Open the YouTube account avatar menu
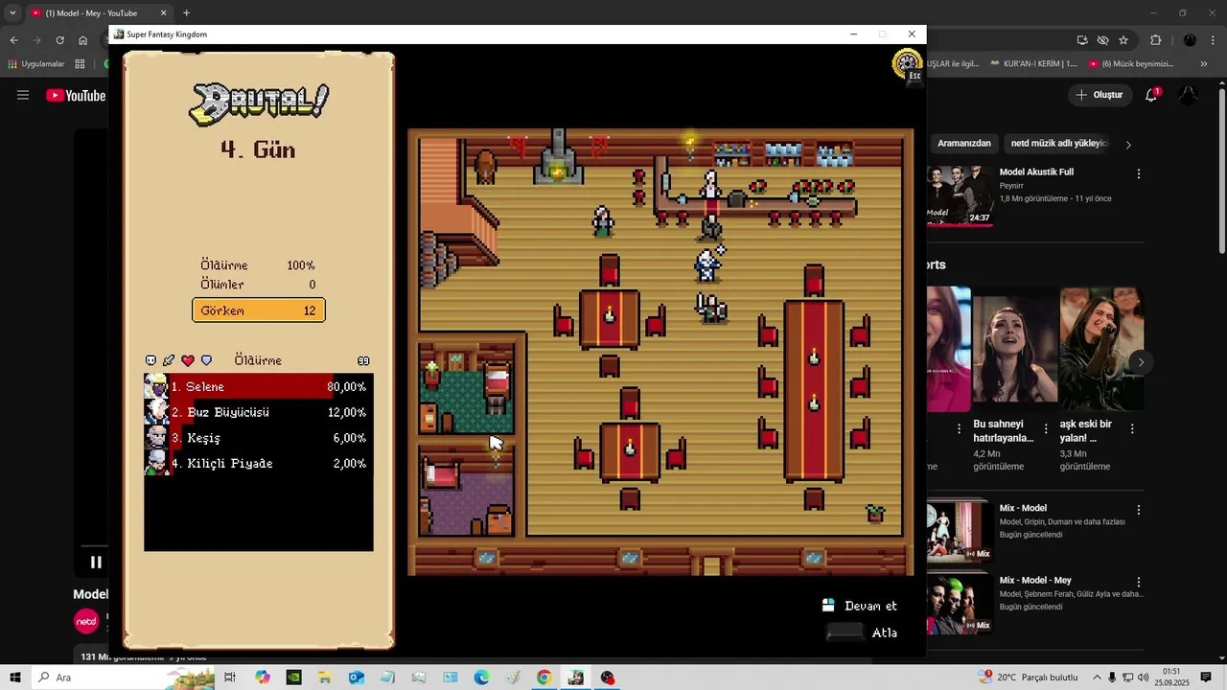 coord(1189,95)
